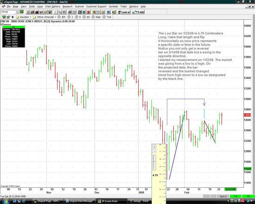The width and height of the screenshot is (255, 204).
Task: Click the 14000 price axis label
Action: [x=248, y=46]
